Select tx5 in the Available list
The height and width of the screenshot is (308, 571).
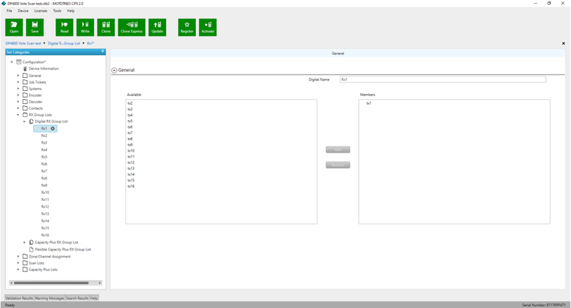pyautogui.click(x=130, y=121)
